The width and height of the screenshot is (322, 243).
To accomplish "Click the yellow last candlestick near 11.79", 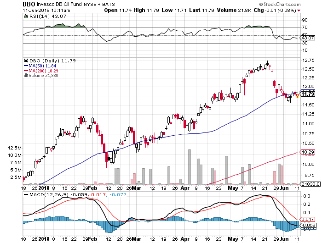I will tap(297, 96).
